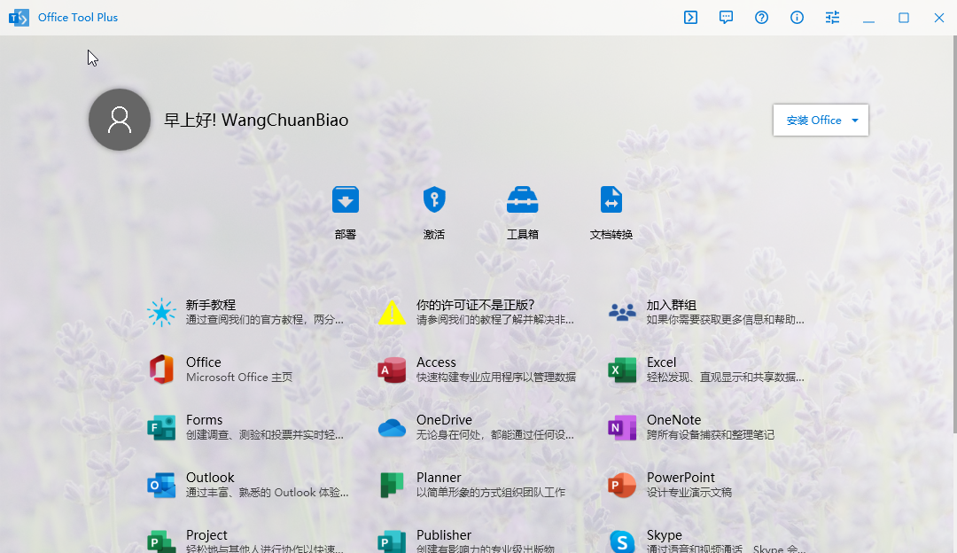Click the 安装 Office button
Image resolution: width=957 pixels, height=553 pixels.
coord(811,120)
